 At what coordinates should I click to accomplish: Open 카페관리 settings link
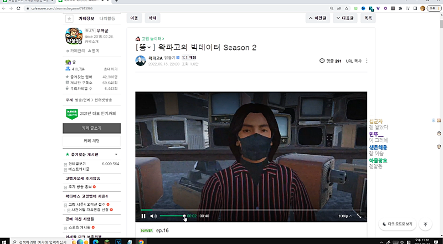point(76,51)
